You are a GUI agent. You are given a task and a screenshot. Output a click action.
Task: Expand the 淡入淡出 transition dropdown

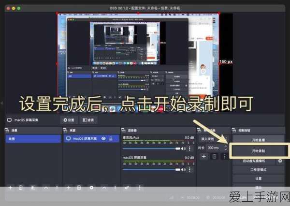tap(213, 139)
